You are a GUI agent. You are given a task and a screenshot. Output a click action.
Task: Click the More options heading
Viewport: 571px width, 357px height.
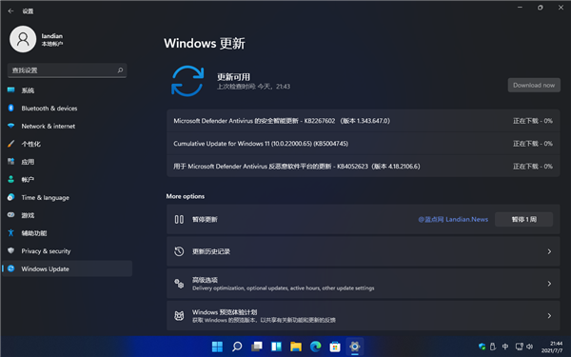point(186,196)
